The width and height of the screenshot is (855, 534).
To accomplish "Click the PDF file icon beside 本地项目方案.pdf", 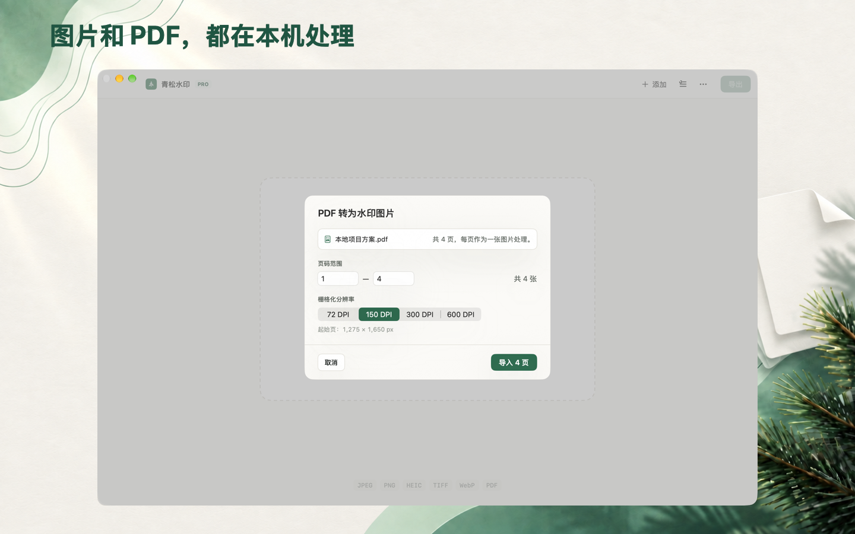I will pos(327,239).
